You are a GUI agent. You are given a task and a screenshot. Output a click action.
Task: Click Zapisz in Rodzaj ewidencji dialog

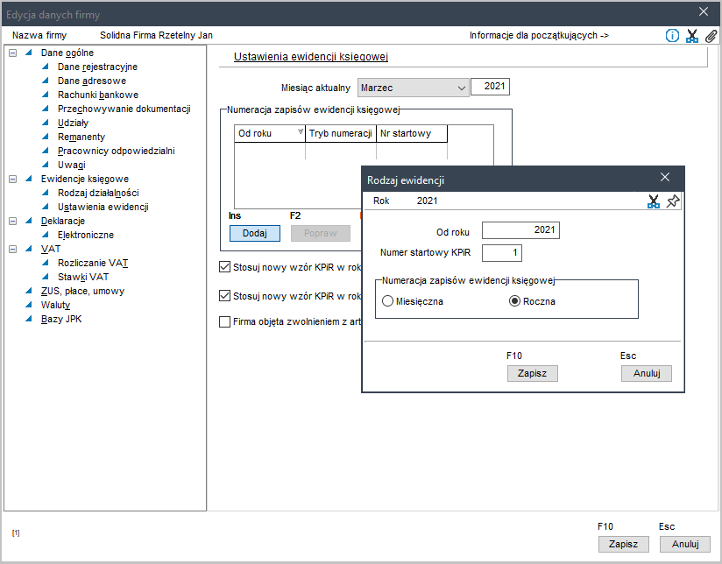click(532, 373)
